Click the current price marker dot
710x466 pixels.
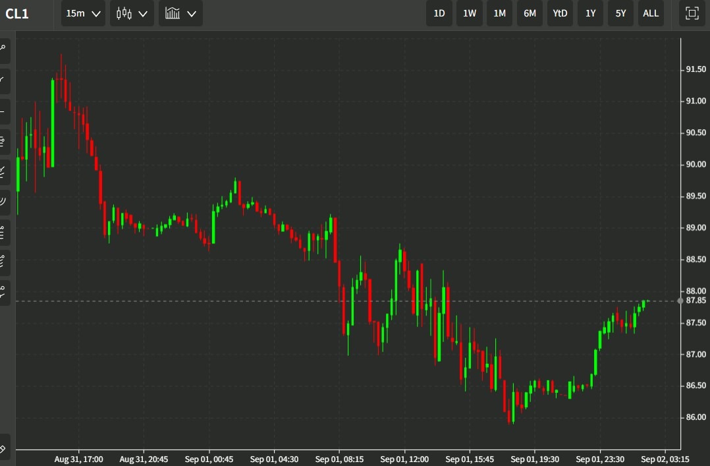680,301
